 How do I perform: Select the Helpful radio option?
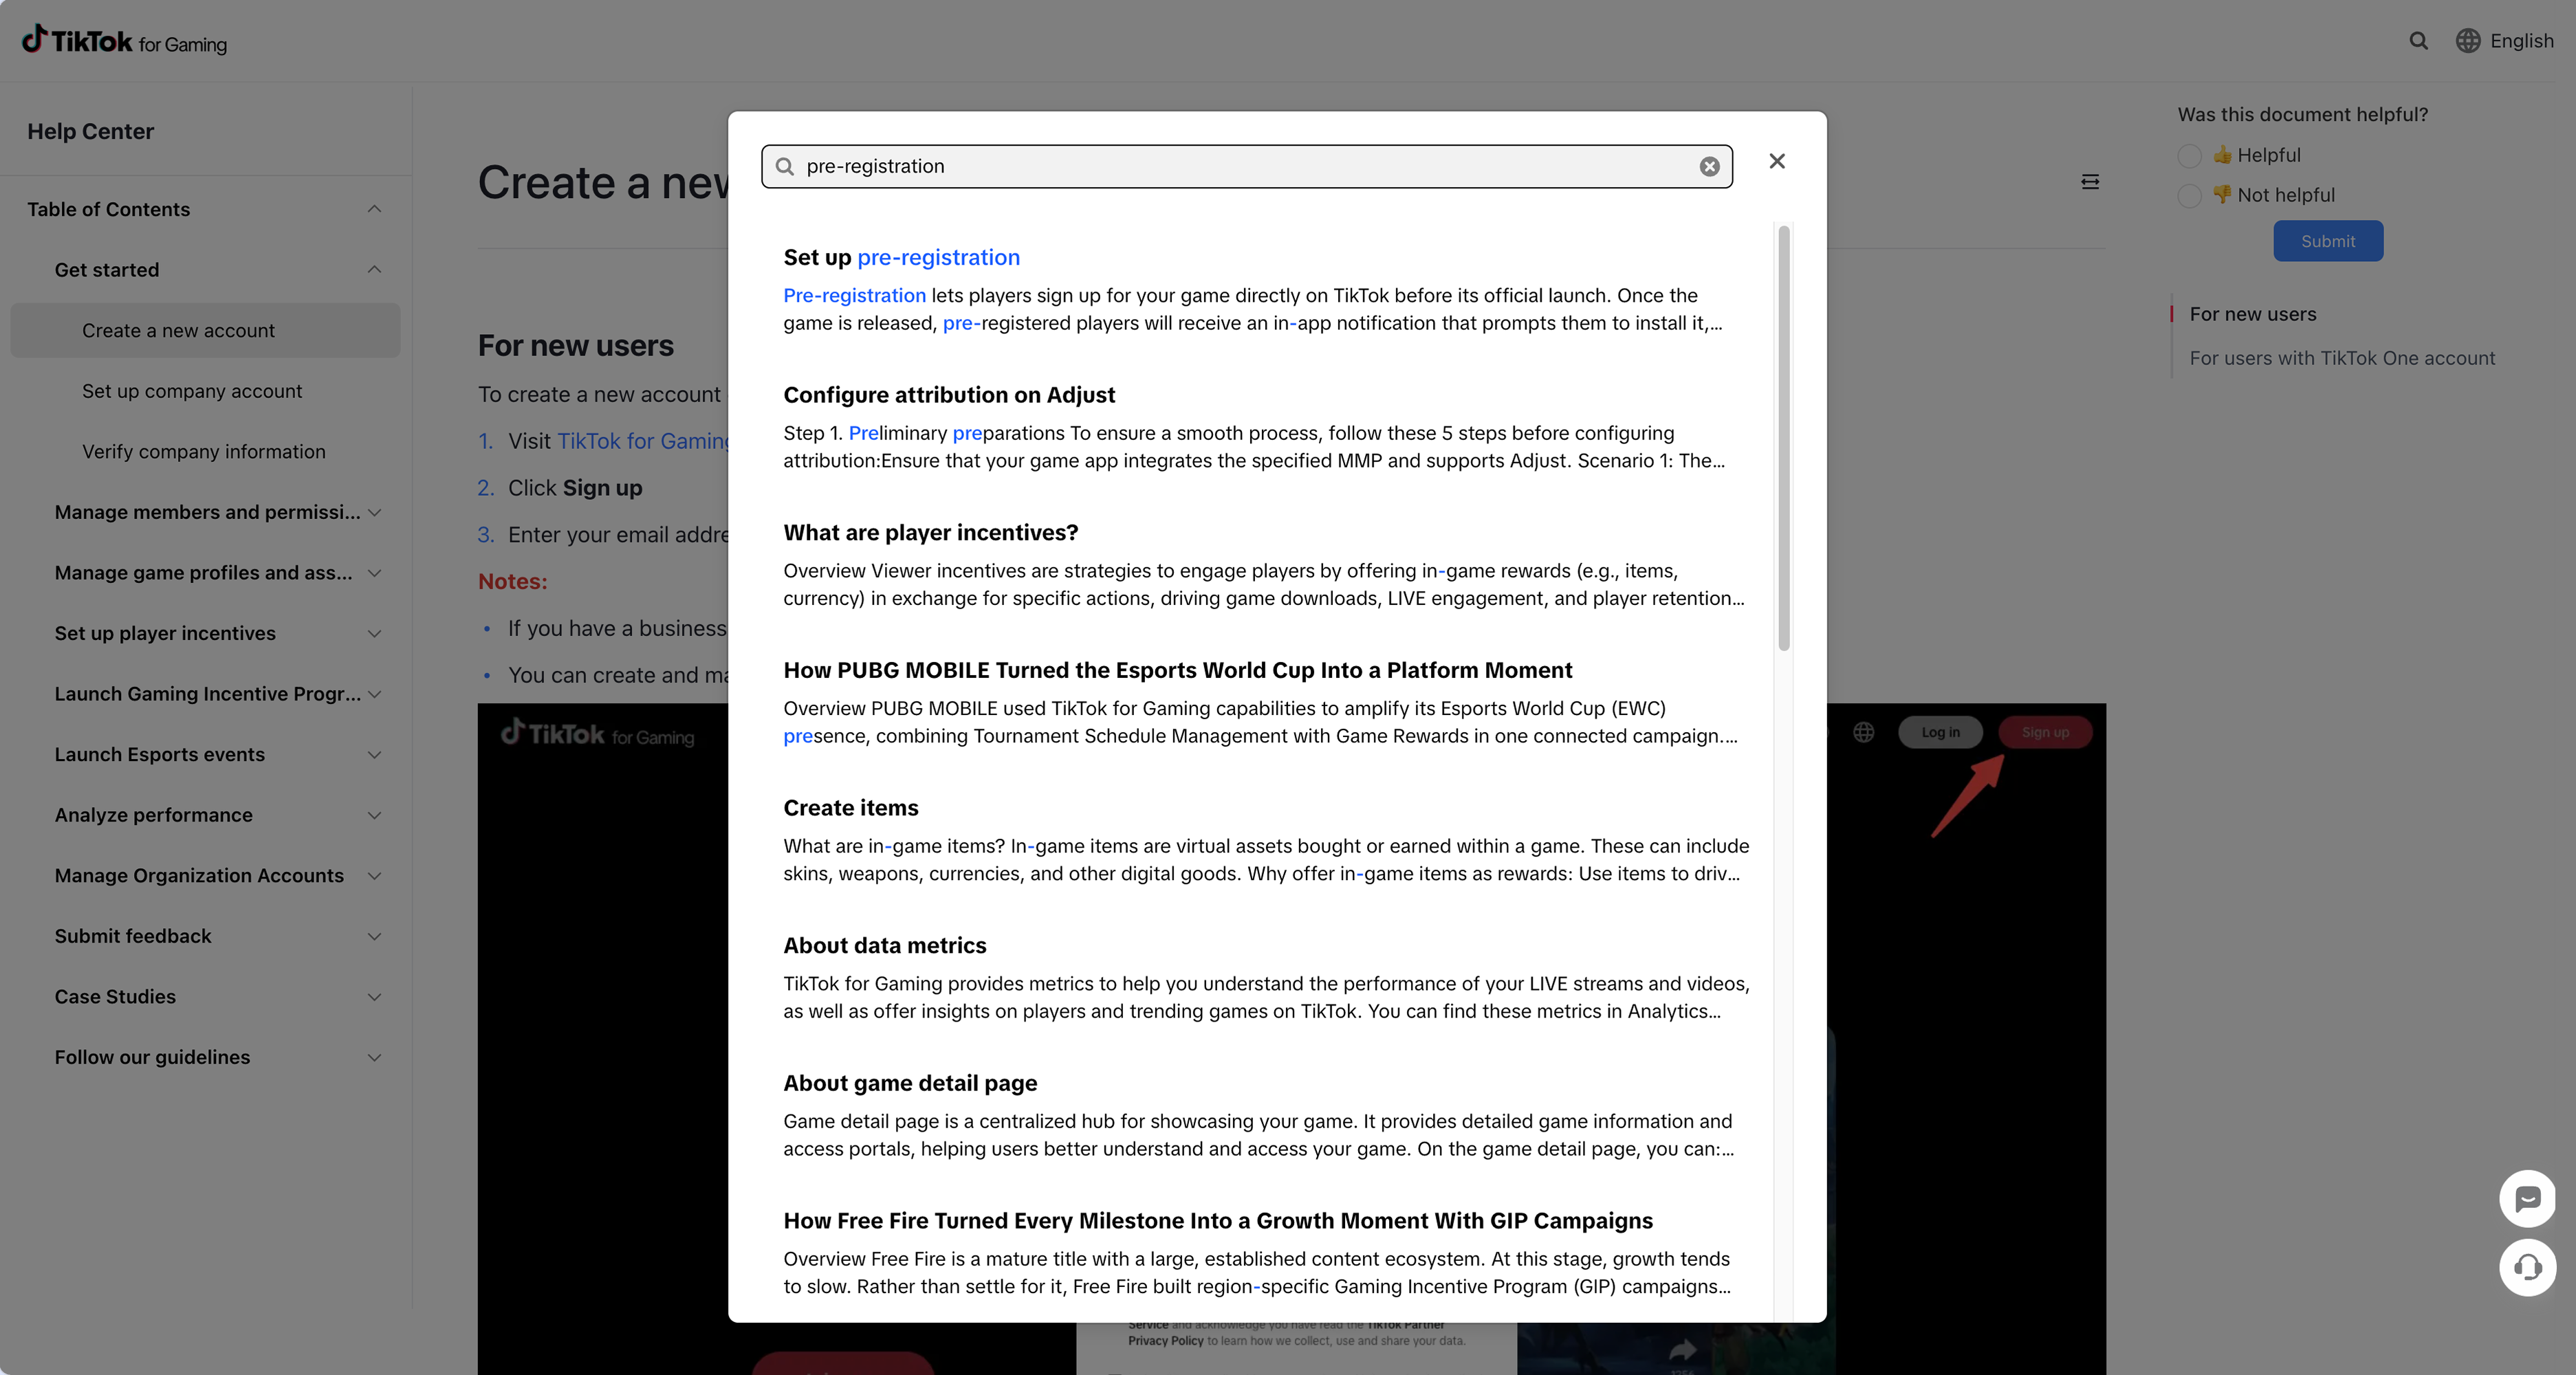pos(2189,156)
